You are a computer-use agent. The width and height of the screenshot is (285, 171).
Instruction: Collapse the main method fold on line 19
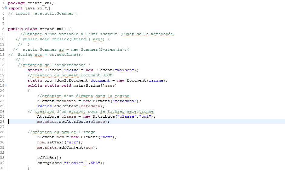tap(6, 85)
